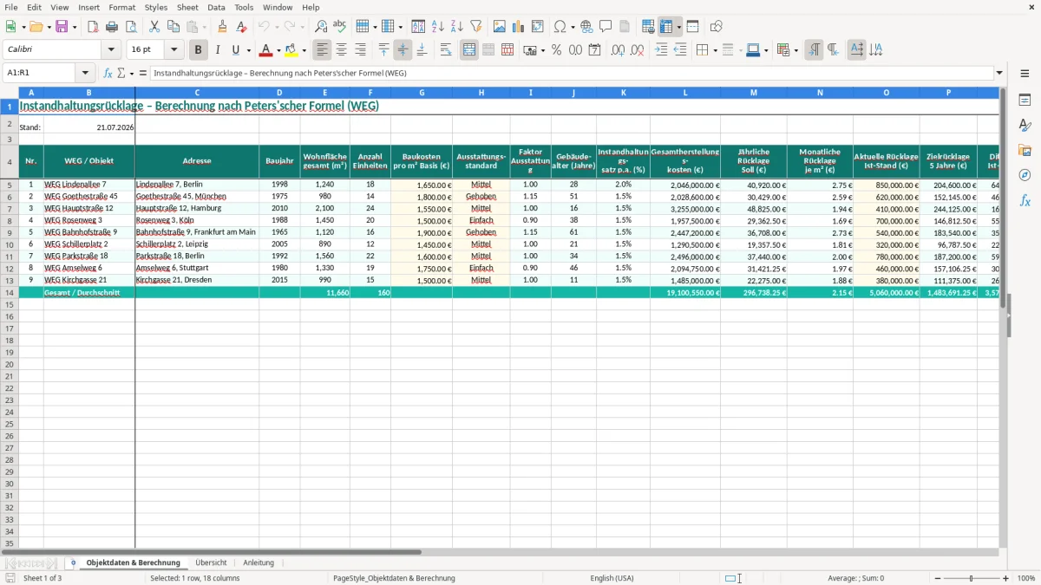Image resolution: width=1041 pixels, height=585 pixels.
Task: Click the Cut scissors icon
Action: click(154, 27)
